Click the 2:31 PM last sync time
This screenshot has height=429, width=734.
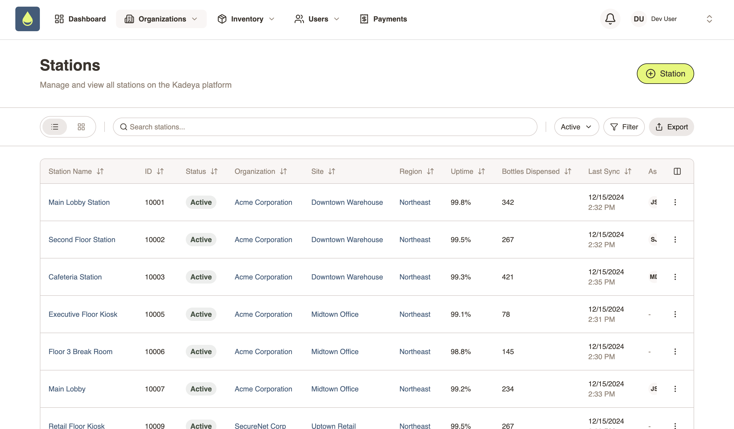(601, 319)
